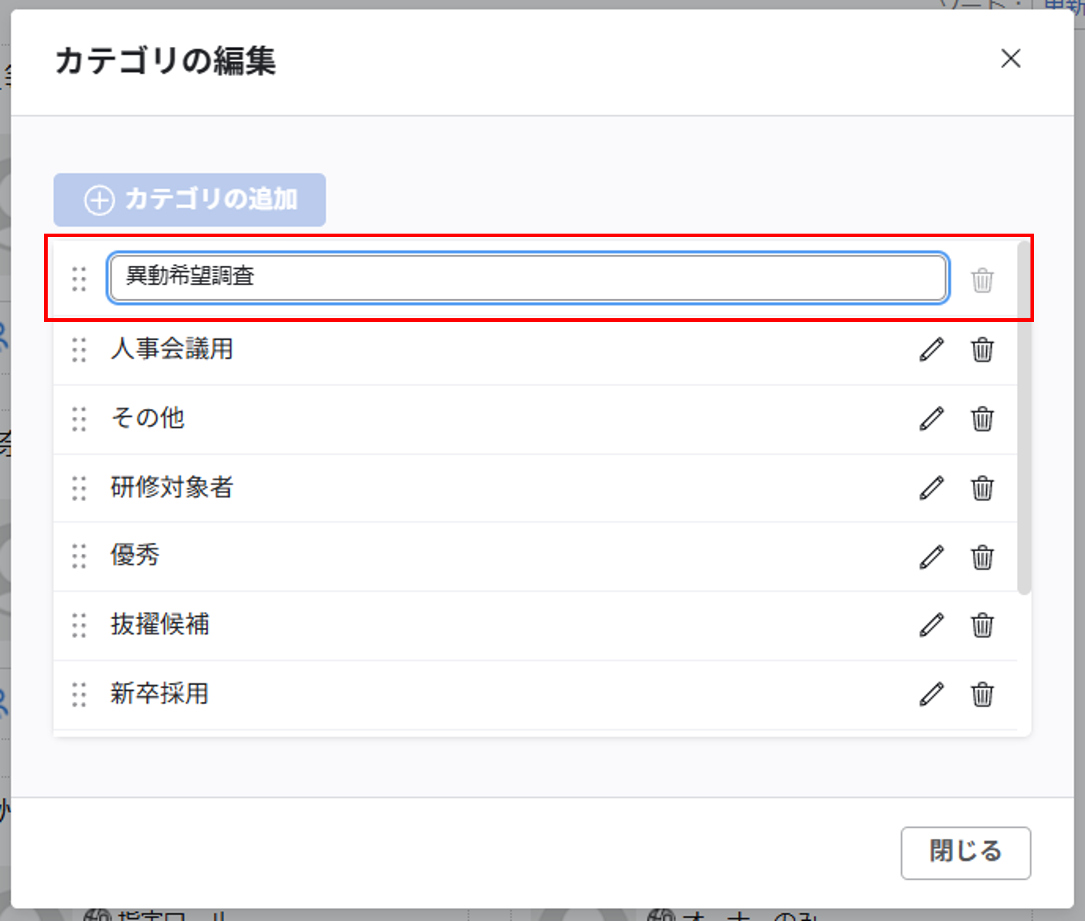This screenshot has height=921, width=1085.
Task: Edit the 優秀 category
Action: tap(932, 557)
